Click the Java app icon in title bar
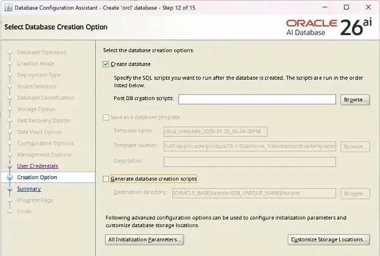Image resolution: width=380 pixels, height=256 pixels. (x=8, y=7)
